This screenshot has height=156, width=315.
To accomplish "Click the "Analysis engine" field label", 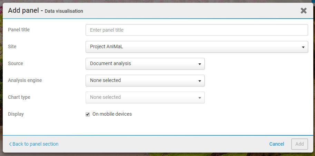I will pos(25,80).
